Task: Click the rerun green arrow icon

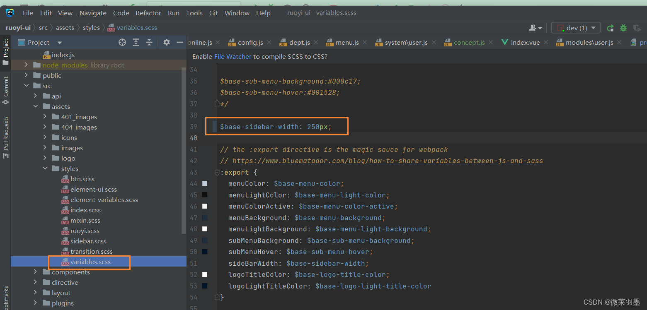Action: (x=610, y=28)
